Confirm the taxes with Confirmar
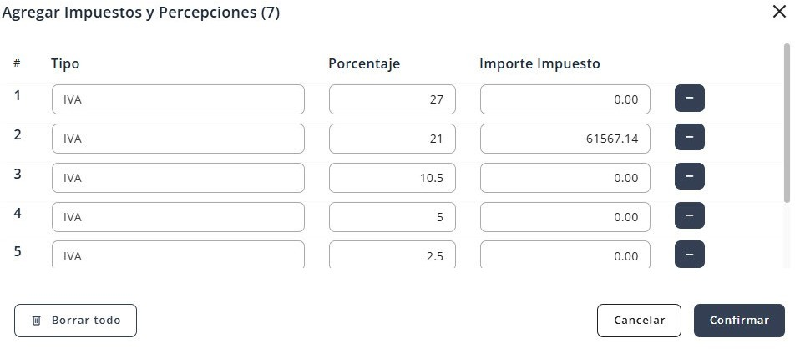 739,321
